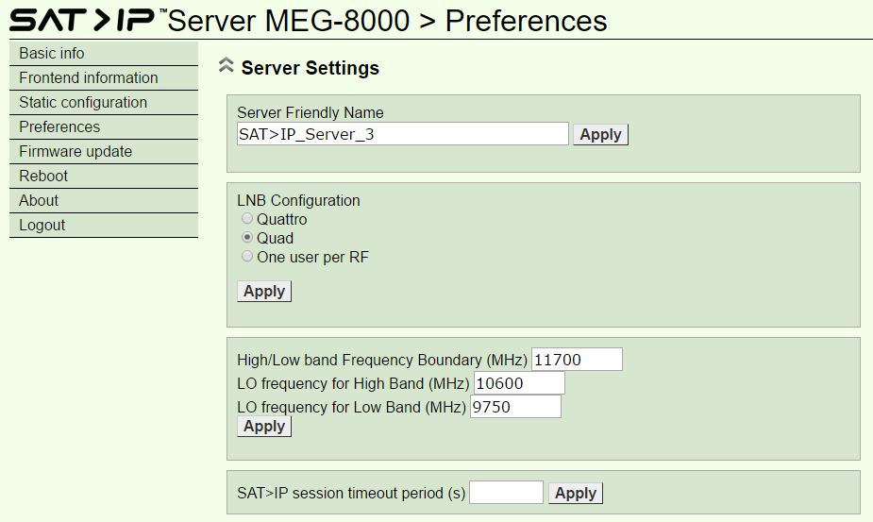Screen dimensions: 873x522
Task: Apply the Server Friendly Name
Action: (x=601, y=134)
